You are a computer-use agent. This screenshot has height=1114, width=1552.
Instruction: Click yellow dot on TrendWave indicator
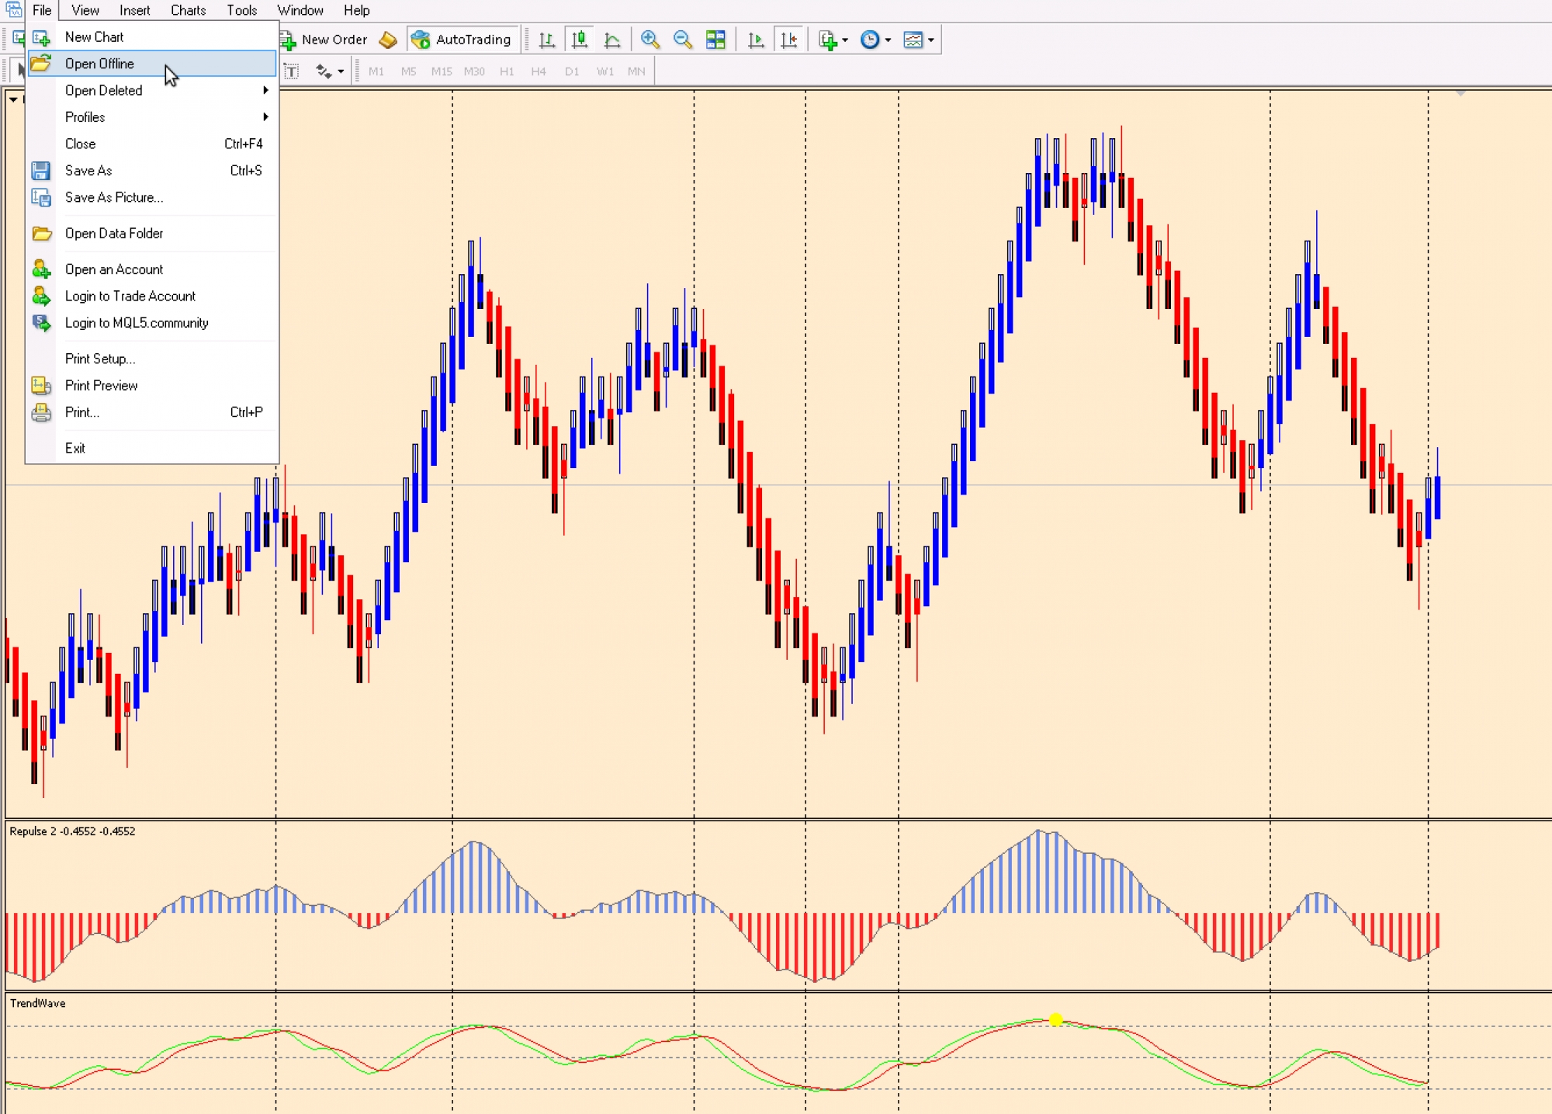pyautogui.click(x=1055, y=1019)
